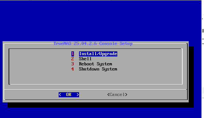
Task: Select the Install/Upgrade menu entry
Action: (x=98, y=54)
